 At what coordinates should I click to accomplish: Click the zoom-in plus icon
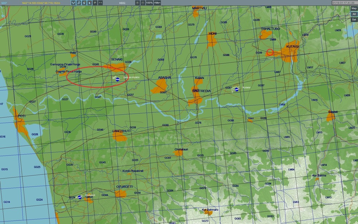[137, 3]
